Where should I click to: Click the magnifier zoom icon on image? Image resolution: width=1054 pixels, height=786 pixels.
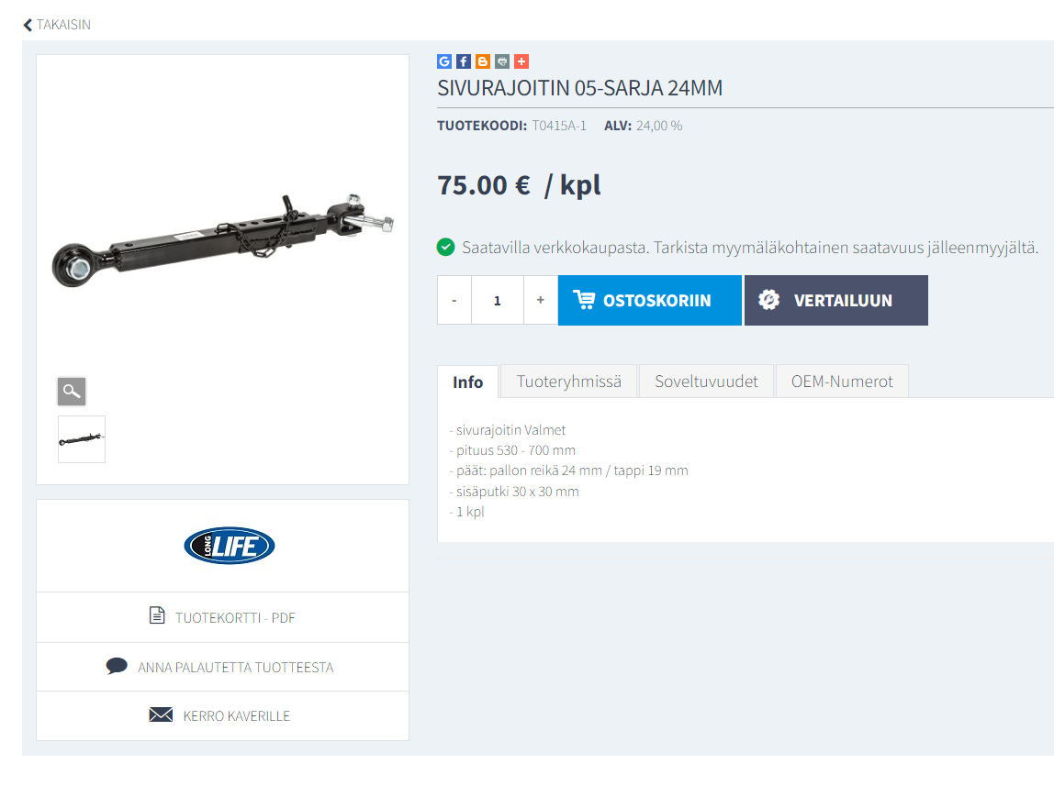(72, 392)
